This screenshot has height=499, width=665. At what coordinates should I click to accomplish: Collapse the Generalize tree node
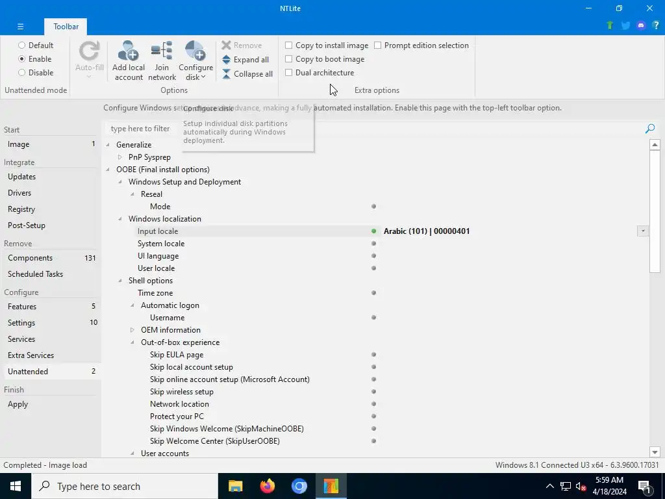pyautogui.click(x=108, y=145)
